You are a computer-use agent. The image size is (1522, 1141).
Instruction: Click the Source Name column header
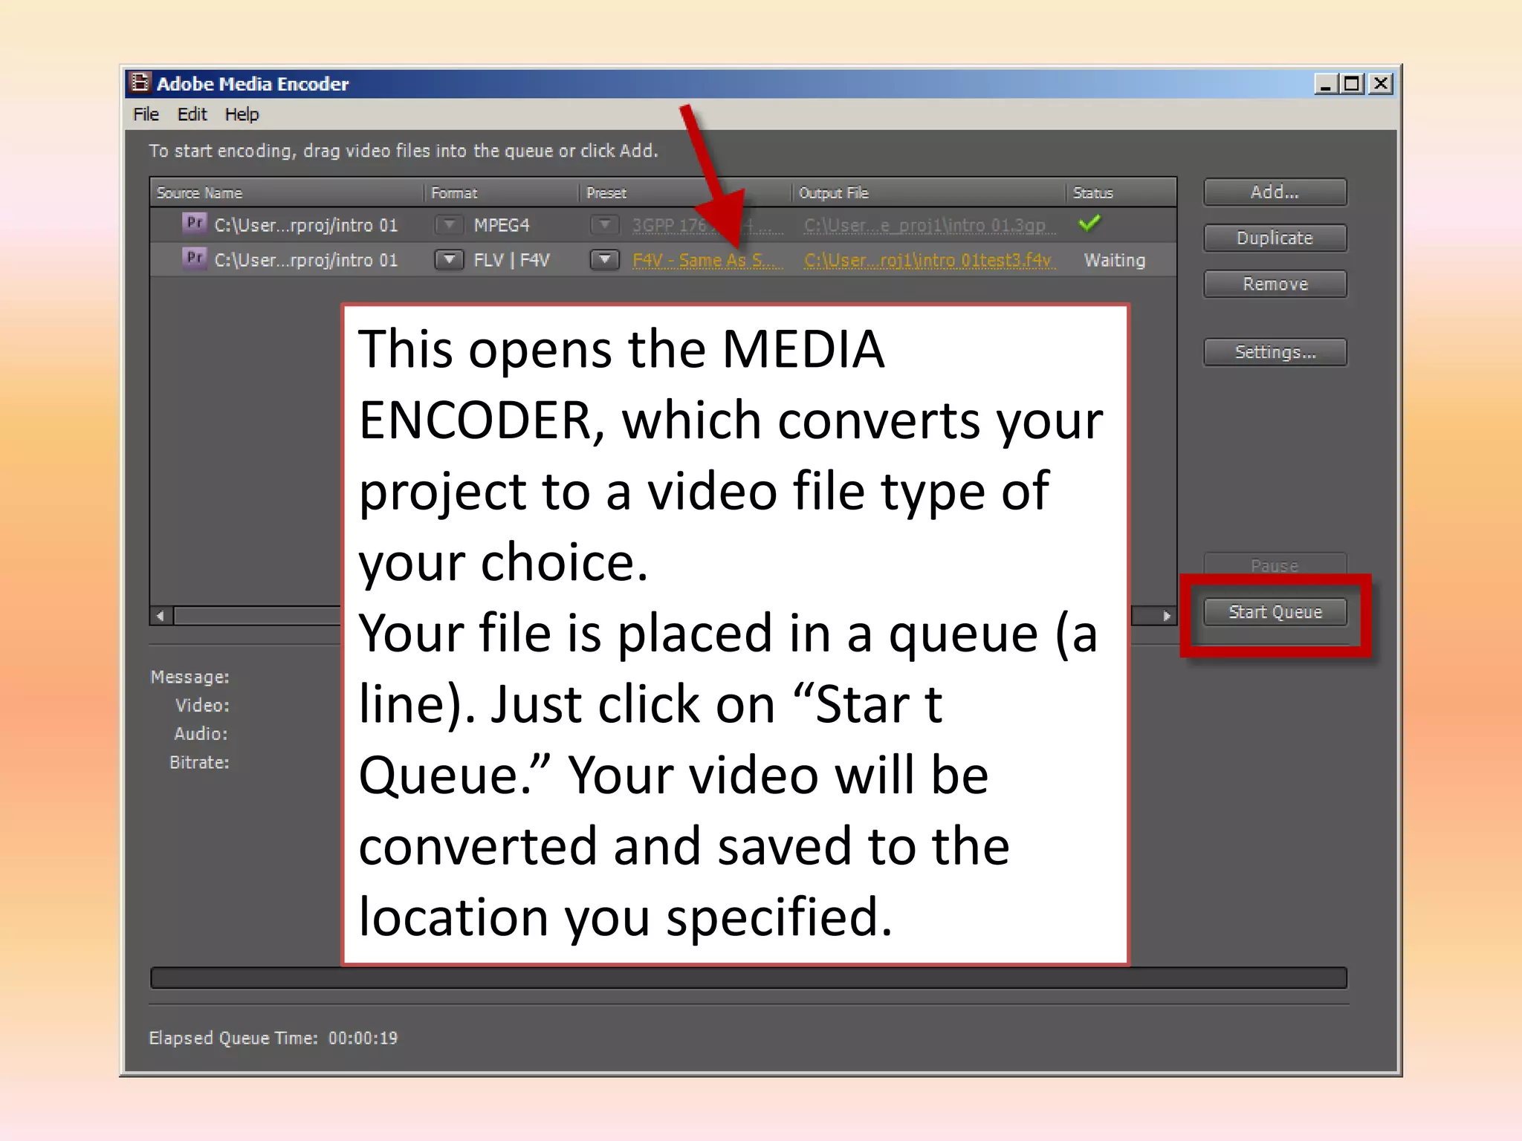[x=287, y=192]
